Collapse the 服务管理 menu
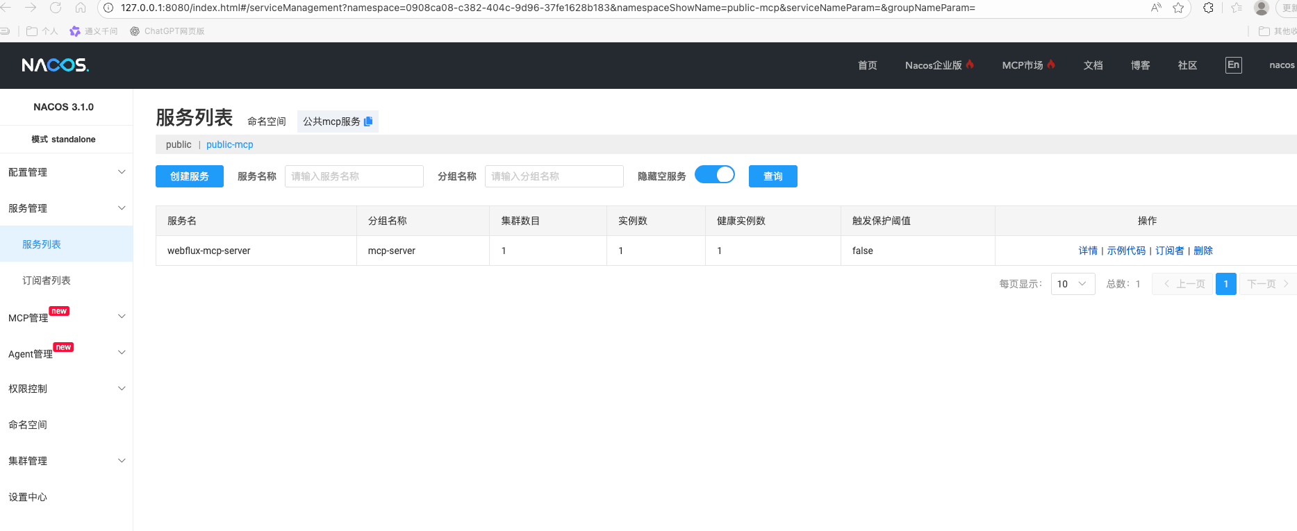1297x531 pixels. (x=66, y=208)
